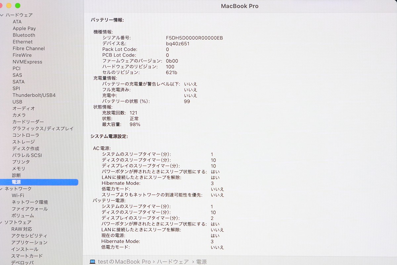Select NVMExpress in the sidebar
The image size is (397, 265).
(x=27, y=62)
